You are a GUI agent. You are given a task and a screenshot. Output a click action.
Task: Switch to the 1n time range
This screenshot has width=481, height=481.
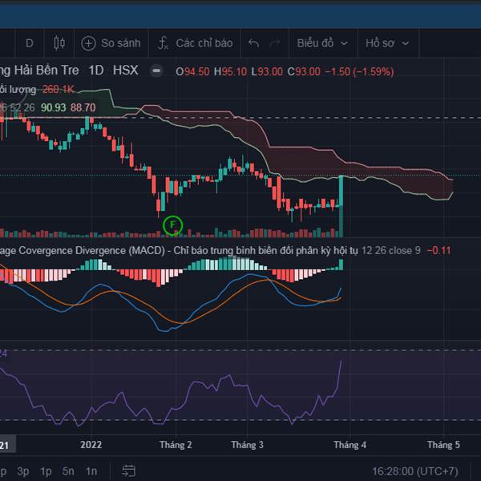click(x=91, y=471)
